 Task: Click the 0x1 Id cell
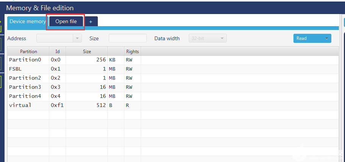click(x=57, y=69)
